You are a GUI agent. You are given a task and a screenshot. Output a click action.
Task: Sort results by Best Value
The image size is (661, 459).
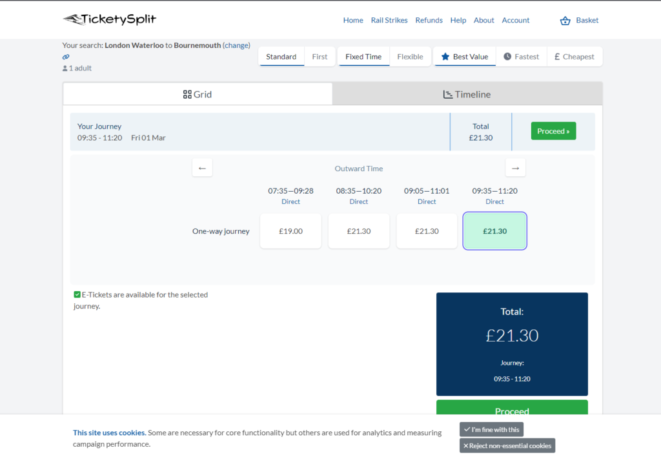pyautogui.click(x=465, y=56)
